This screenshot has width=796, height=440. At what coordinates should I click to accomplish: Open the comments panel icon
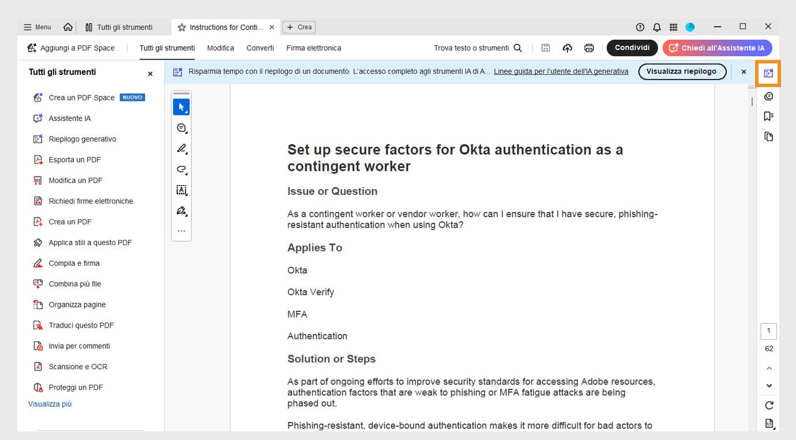point(768,96)
